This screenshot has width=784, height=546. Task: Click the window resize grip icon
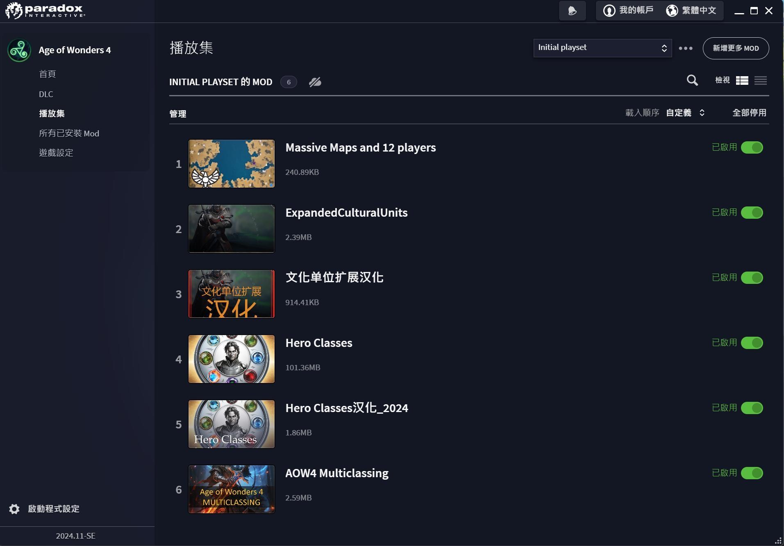778,541
